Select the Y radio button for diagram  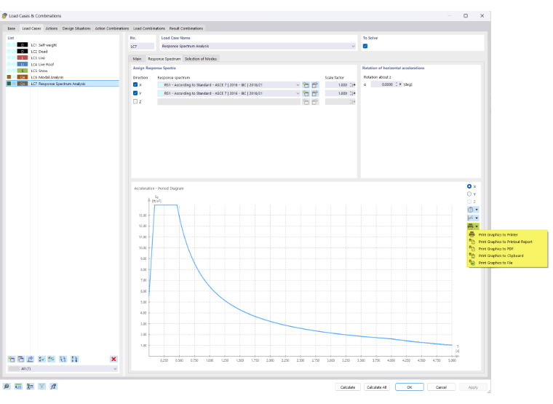coord(469,194)
